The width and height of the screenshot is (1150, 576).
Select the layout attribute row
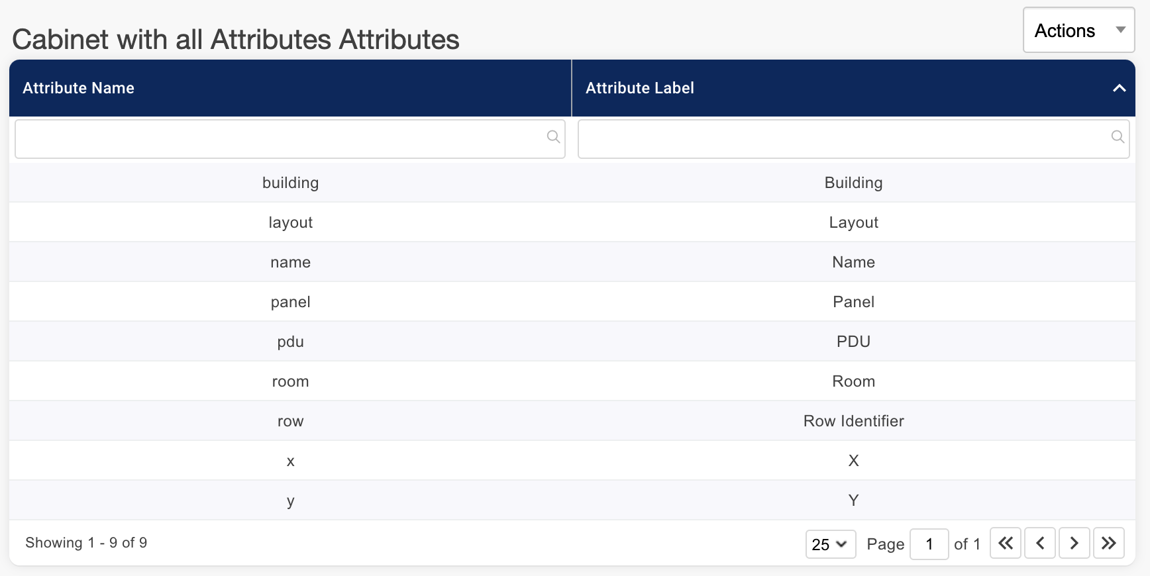point(290,222)
